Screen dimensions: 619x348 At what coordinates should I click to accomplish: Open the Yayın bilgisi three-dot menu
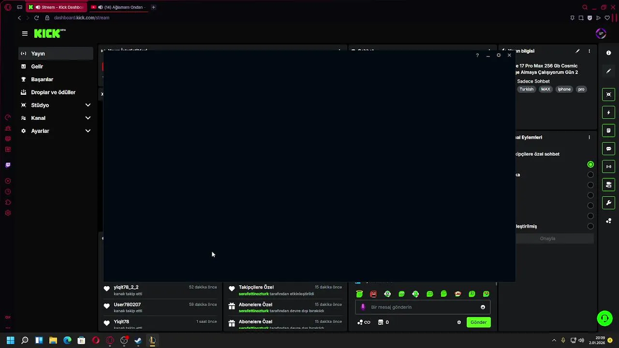pyautogui.click(x=589, y=51)
